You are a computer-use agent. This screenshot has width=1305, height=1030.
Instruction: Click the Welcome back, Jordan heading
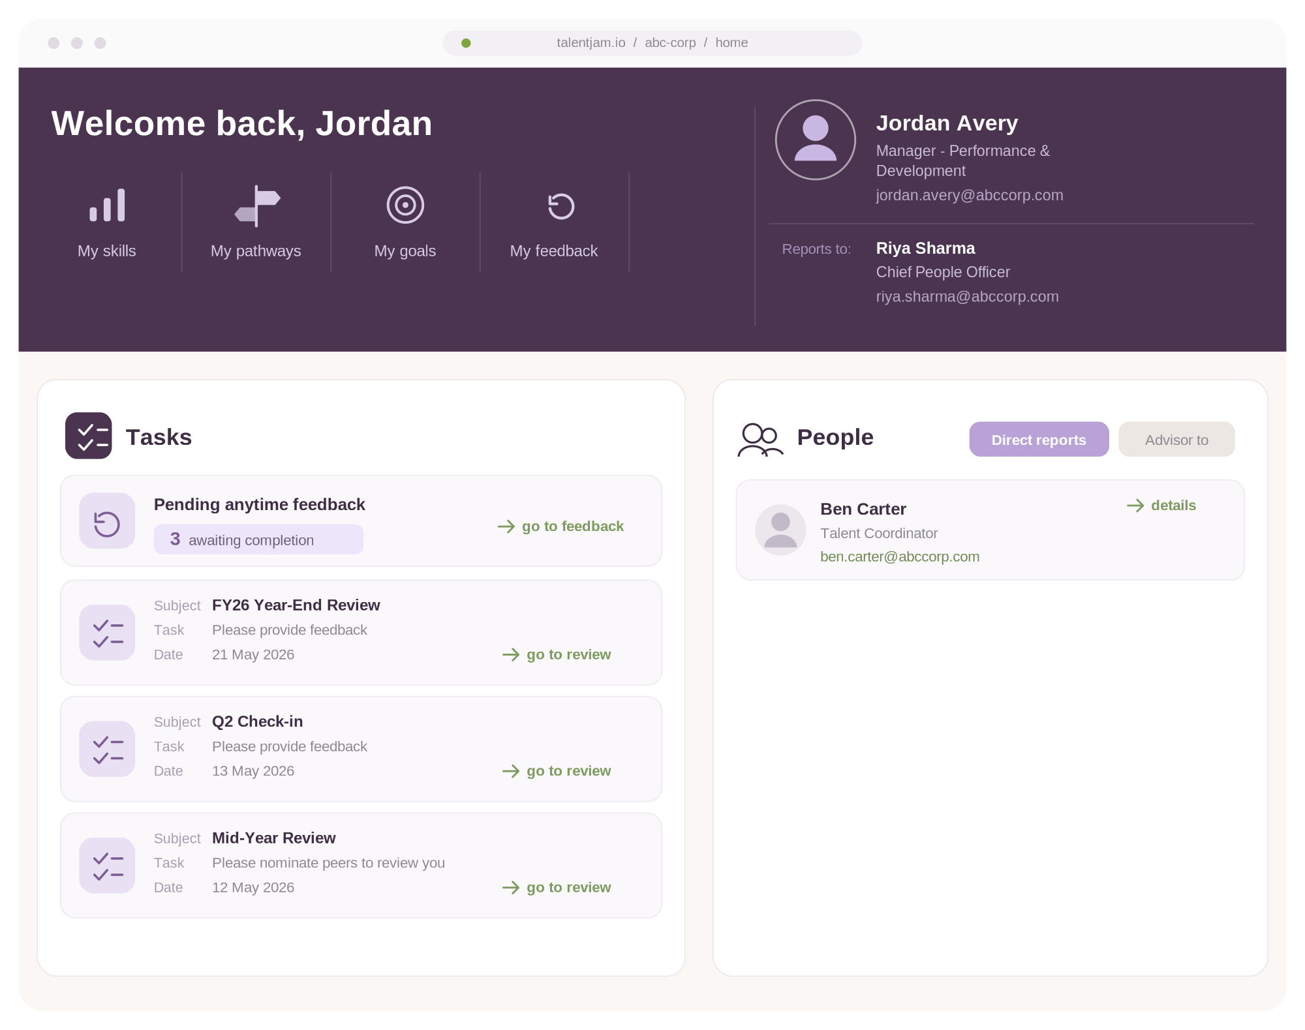click(x=242, y=124)
